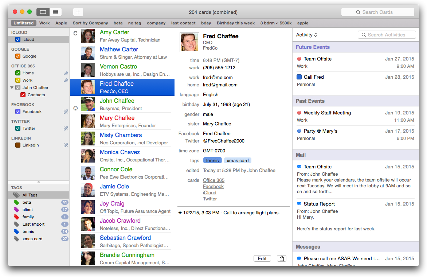Switch to column view layout

coord(43,12)
